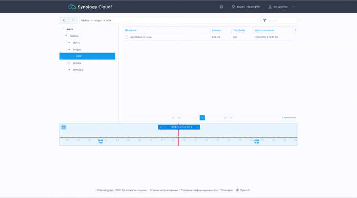Open the help question mark icon
This screenshot has height=198, width=357.
221,7
